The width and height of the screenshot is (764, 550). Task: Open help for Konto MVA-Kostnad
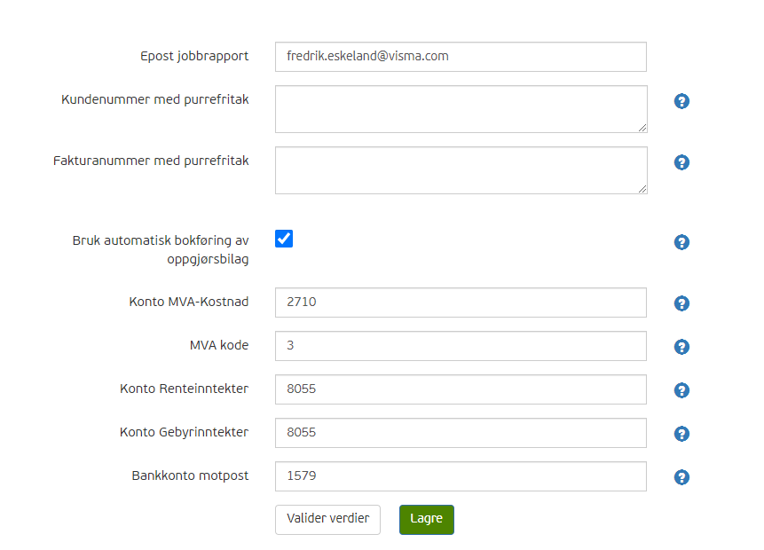[x=681, y=302]
